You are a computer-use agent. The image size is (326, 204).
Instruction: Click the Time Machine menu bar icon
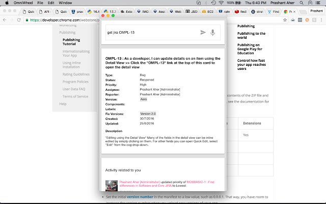213,3
